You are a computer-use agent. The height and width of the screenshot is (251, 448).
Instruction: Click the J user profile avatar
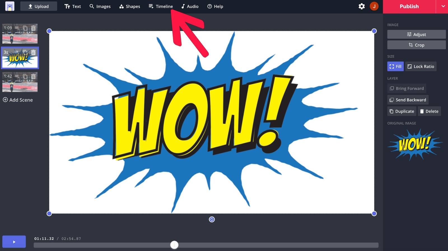(374, 6)
